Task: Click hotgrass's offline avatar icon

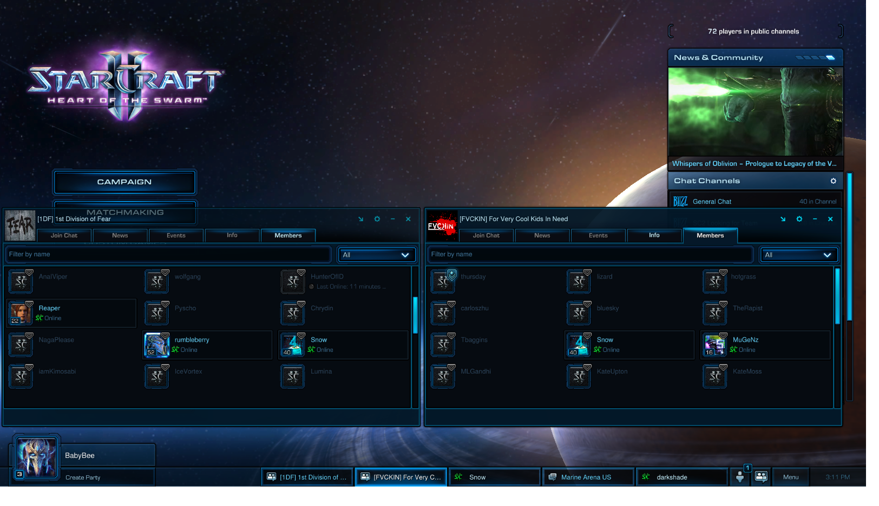Action: (714, 282)
